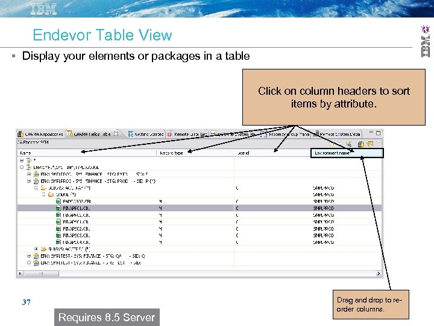Select the SMPLPROD FINANCE STG: EMER row
434x326 pixels.
94,174
